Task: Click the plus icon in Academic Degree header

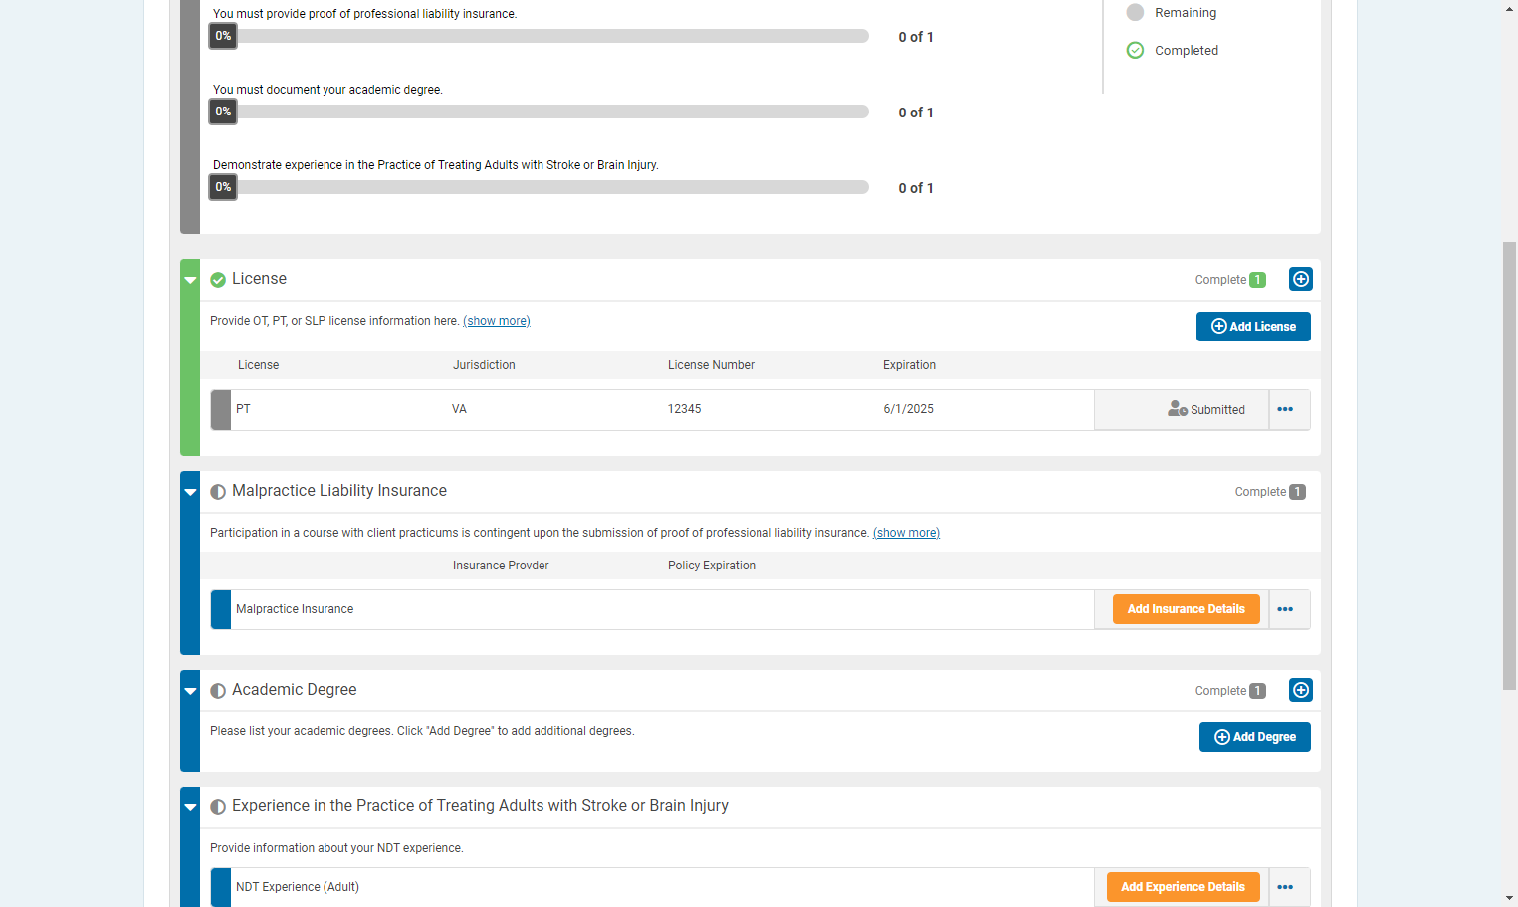Action: pyautogui.click(x=1300, y=690)
